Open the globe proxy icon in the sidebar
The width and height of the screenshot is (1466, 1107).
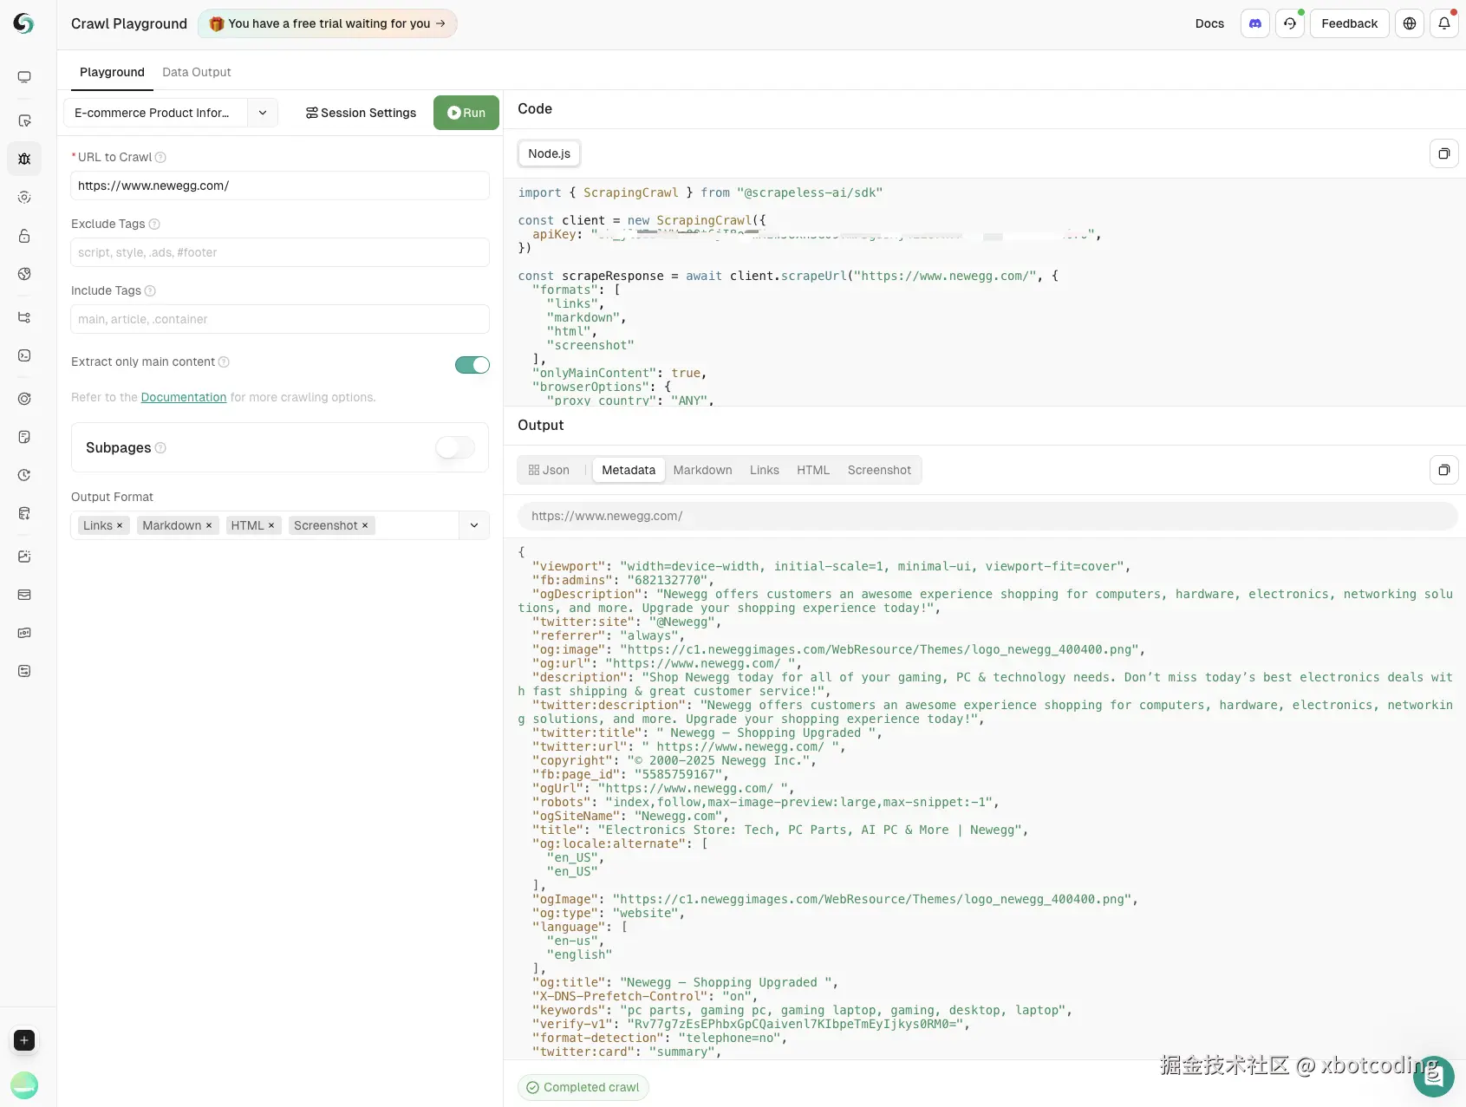pos(24,274)
